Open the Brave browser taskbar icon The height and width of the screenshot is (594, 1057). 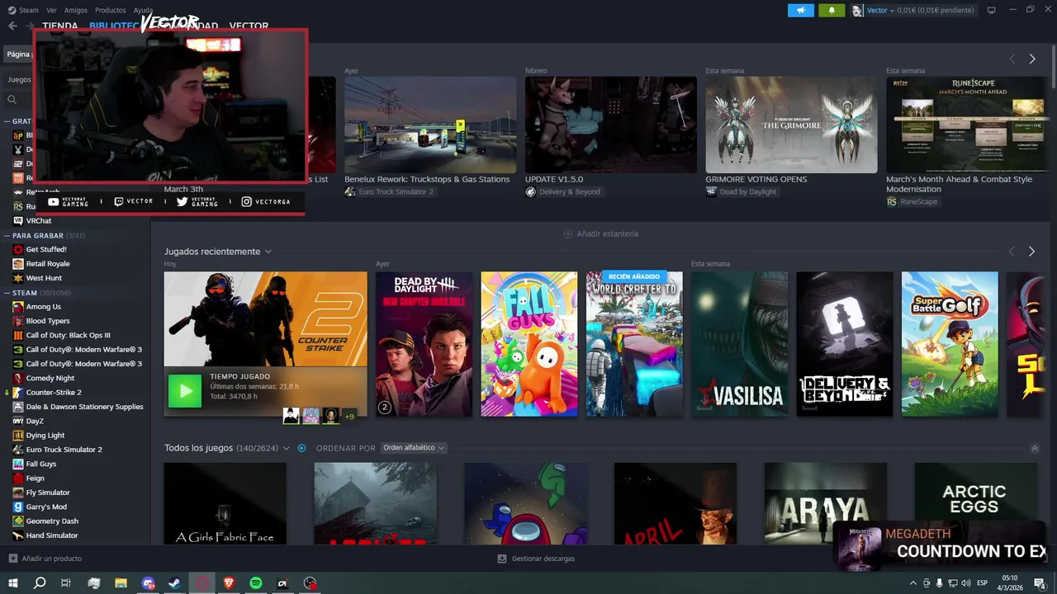pyautogui.click(x=229, y=583)
